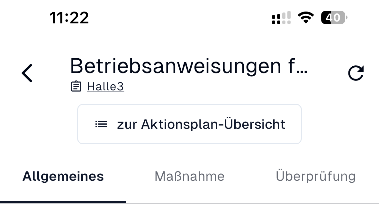The width and height of the screenshot is (379, 217).
Task: Tap the battery indicator showing 40
Action: click(x=334, y=18)
